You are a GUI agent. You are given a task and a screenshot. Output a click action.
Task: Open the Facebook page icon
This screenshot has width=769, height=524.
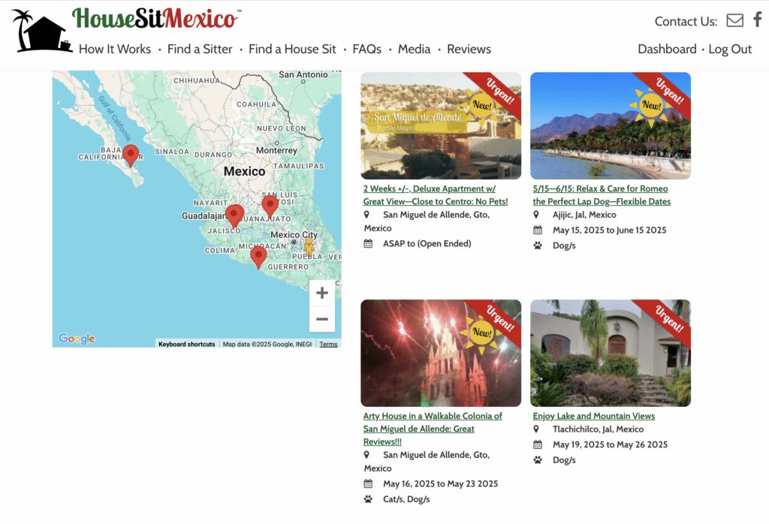(x=757, y=20)
